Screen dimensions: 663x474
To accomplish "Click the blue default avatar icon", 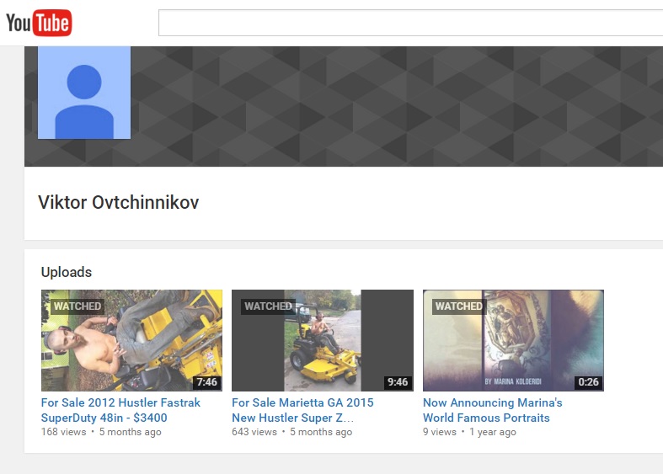I will click(84, 93).
